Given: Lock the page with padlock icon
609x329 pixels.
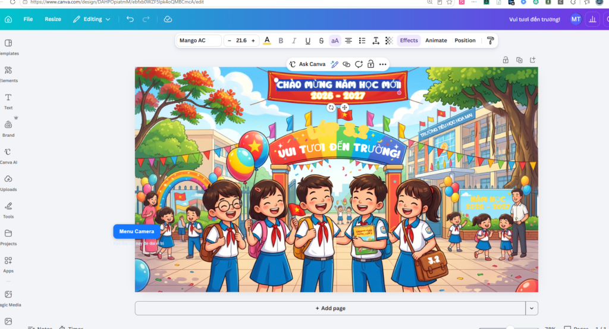Looking at the screenshot, I should point(506,60).
